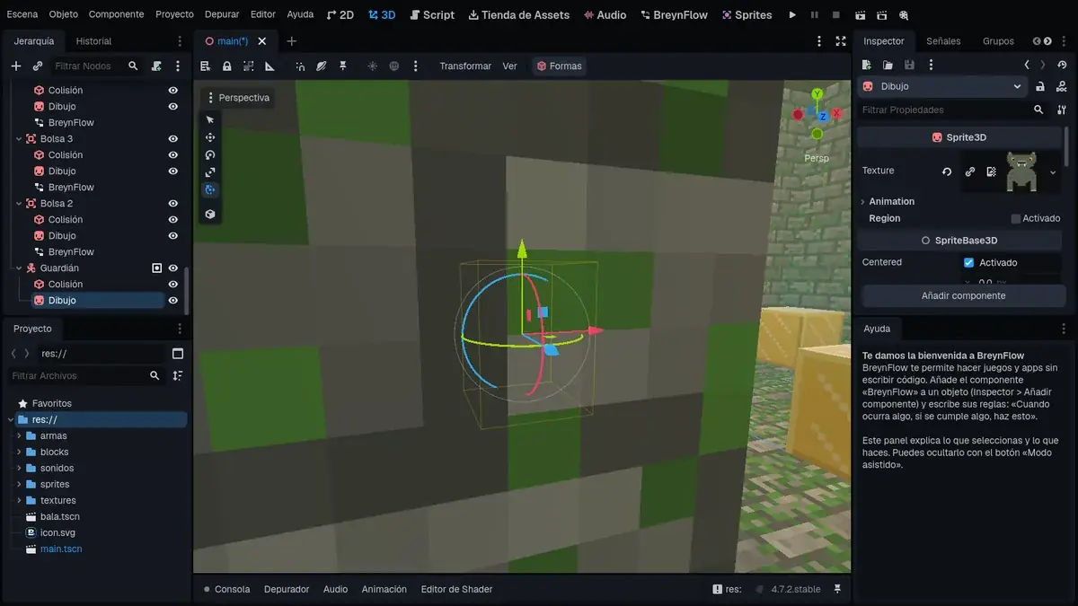Click the sort files icon in Proyecto panel

[178, 376]
